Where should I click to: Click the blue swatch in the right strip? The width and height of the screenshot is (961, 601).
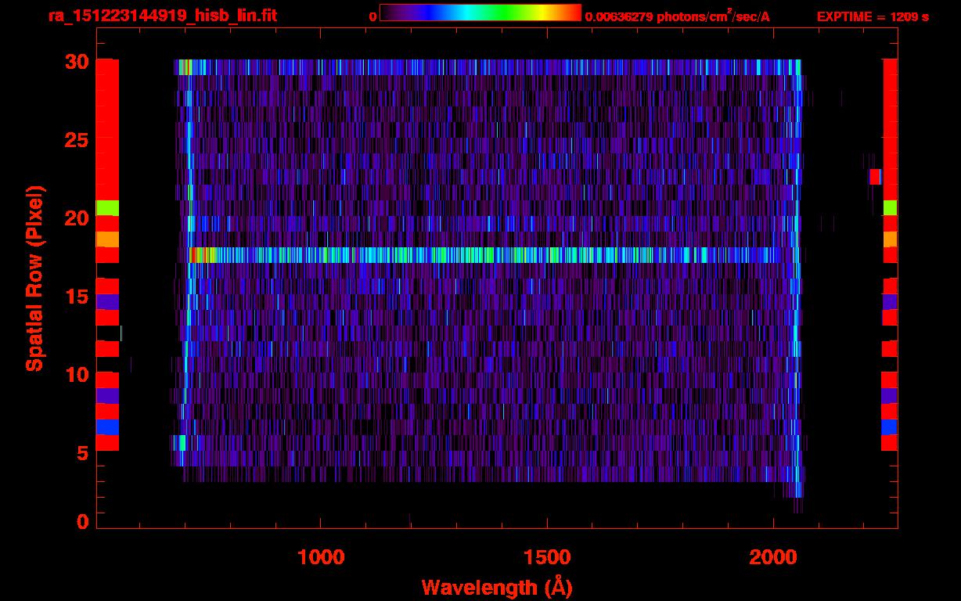pos(890,427)
